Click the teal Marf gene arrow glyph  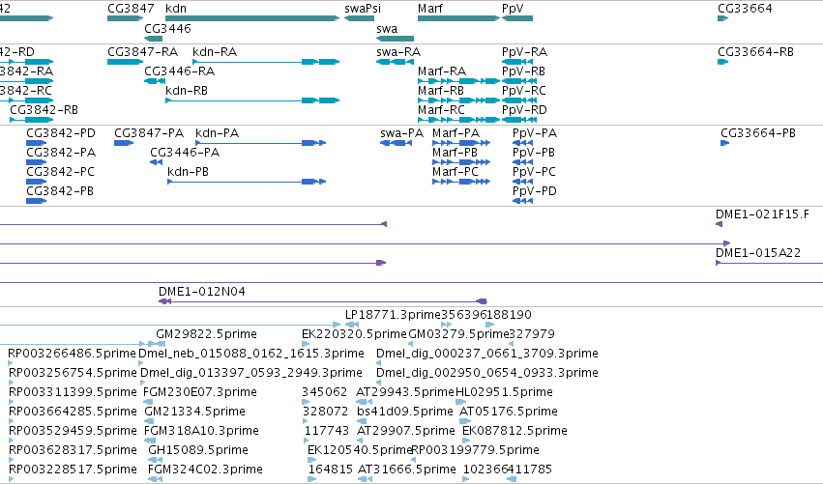click(x=458, y=18)
